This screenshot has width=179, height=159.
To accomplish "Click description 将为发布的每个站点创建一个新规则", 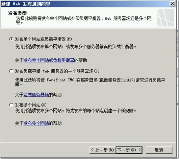I will (x=101, y=111).
